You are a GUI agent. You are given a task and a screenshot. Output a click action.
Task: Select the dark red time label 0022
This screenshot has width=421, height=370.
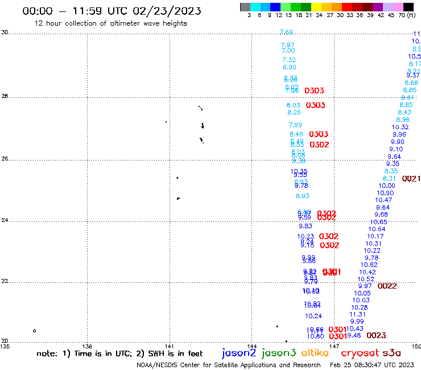coord(387,286)
